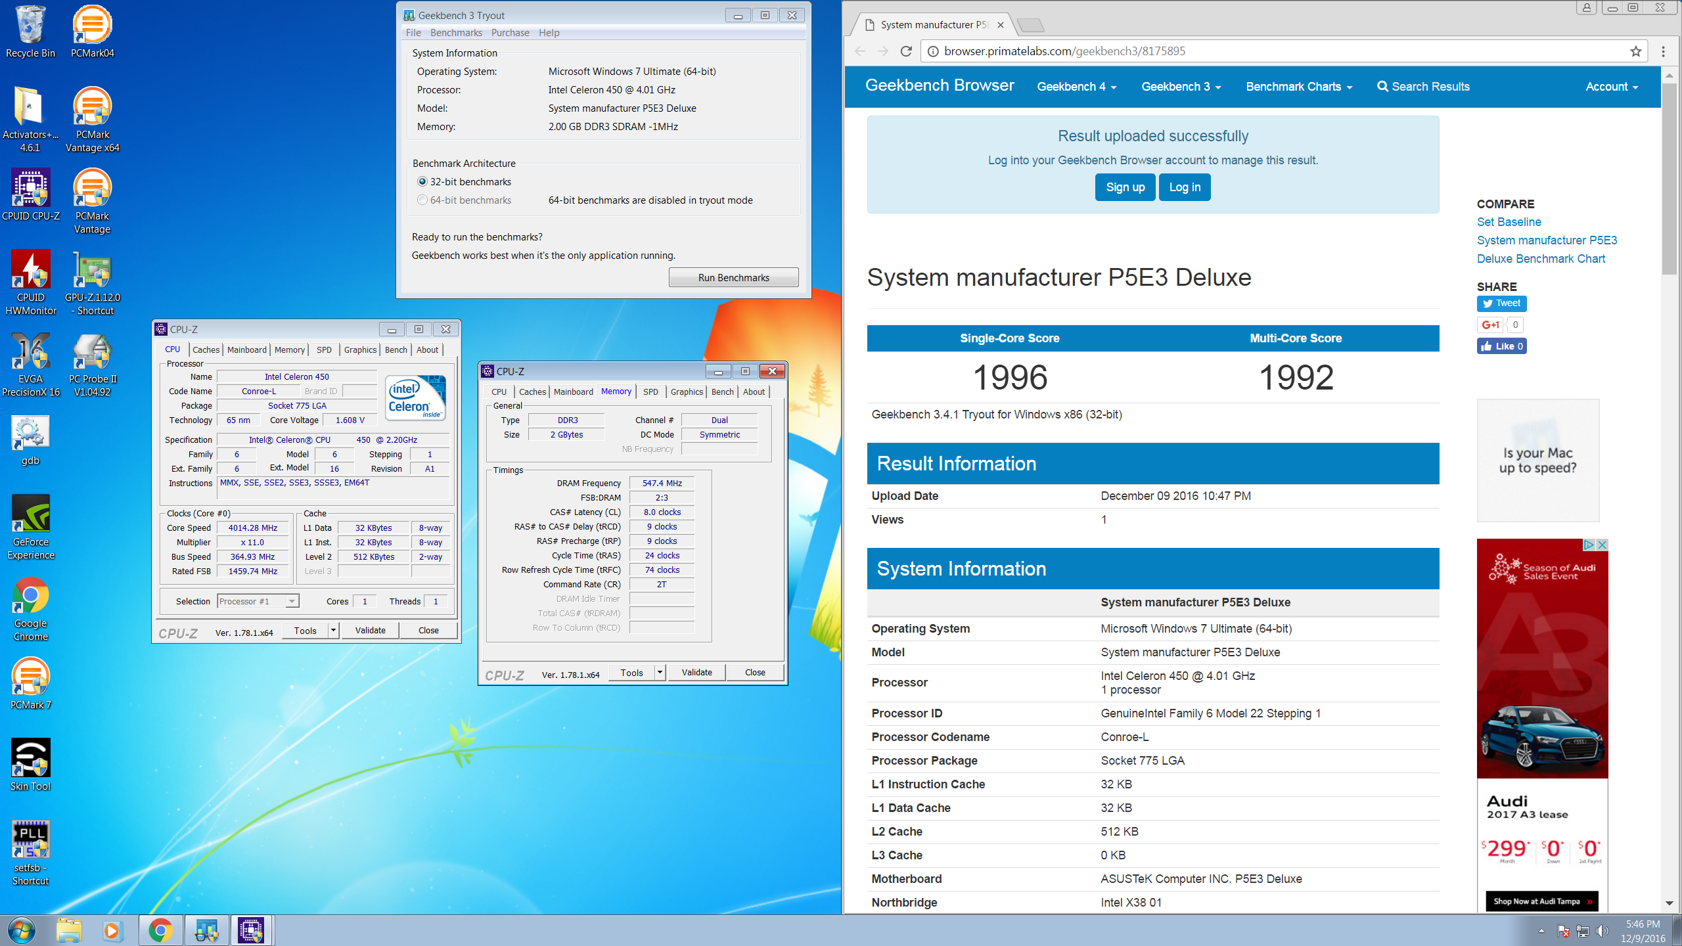
Task: Click the Tweet share button
Action: [x=1502, y=304]
